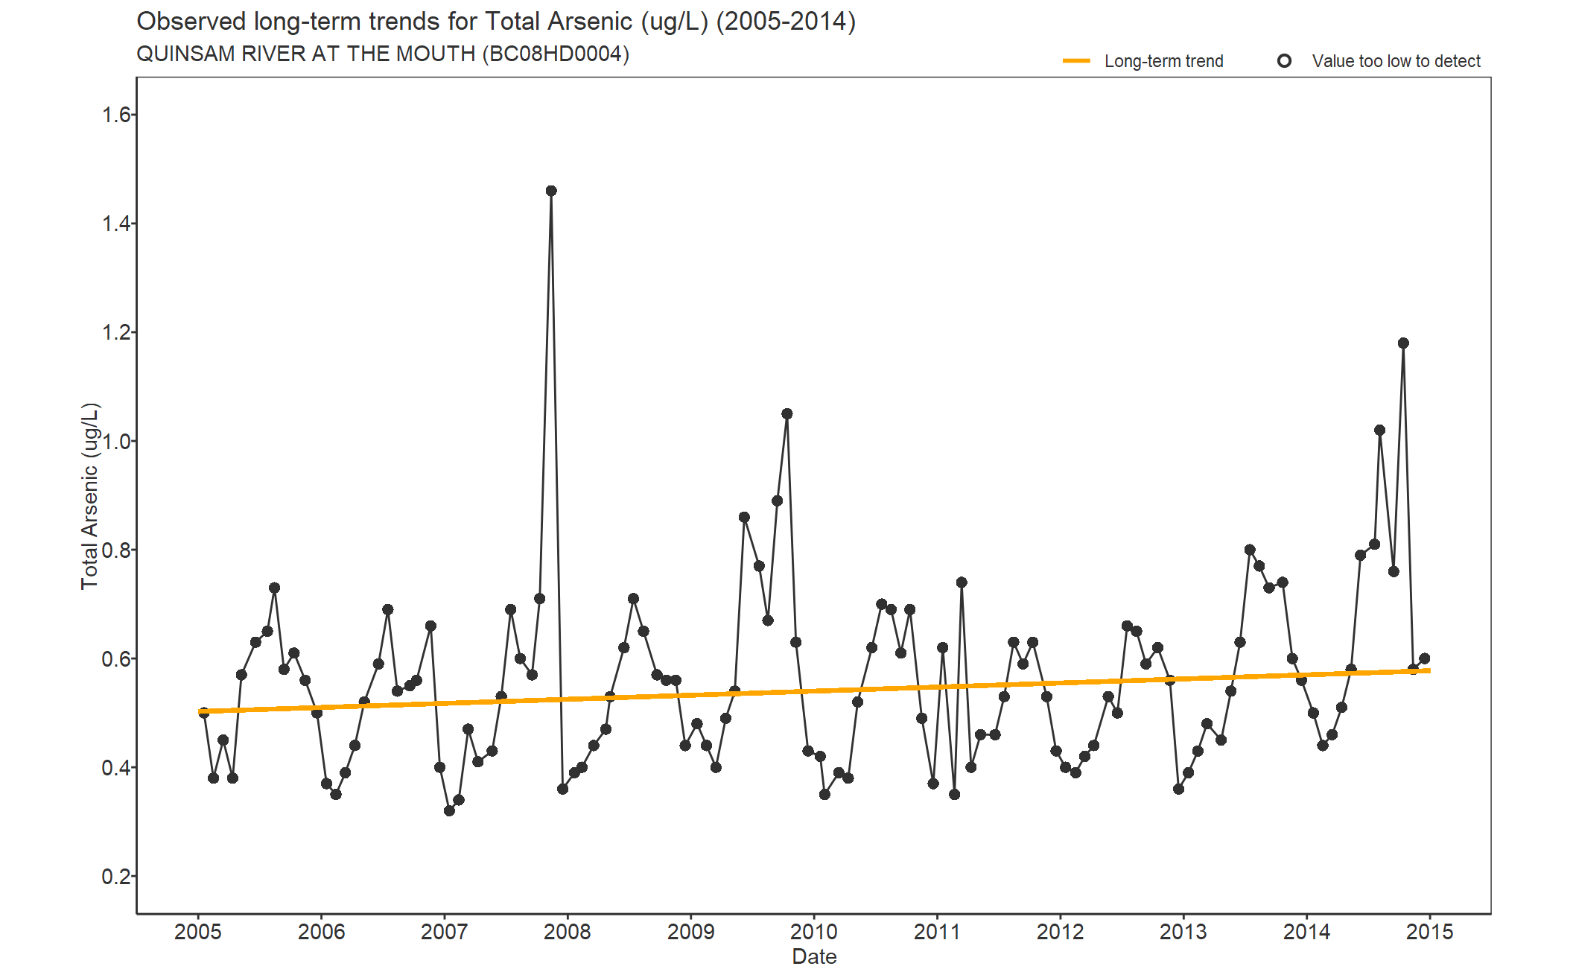This screenshot has width=1573, height=975.
Task: Click the y-axis label 1.6
Action: pyautogui.click(x=116, y=115)
